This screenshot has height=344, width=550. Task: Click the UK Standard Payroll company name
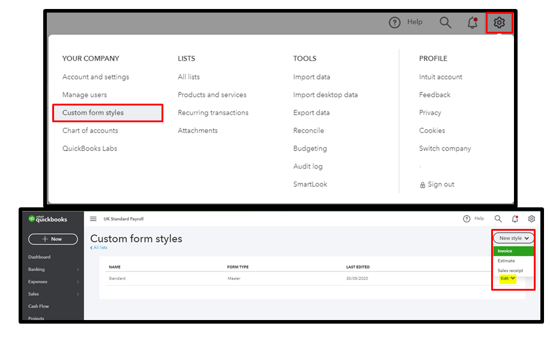click(124, 219)
